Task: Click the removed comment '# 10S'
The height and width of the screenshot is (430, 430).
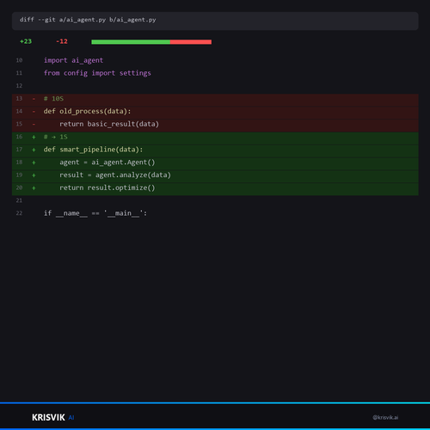Action: [53, 99]
